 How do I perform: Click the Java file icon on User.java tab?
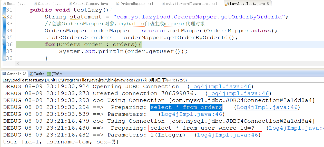(4, 4)
